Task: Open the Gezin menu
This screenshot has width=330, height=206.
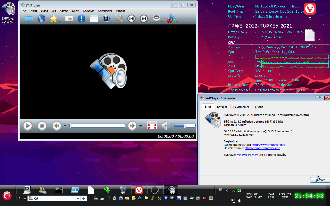Action: coord(76,11)
